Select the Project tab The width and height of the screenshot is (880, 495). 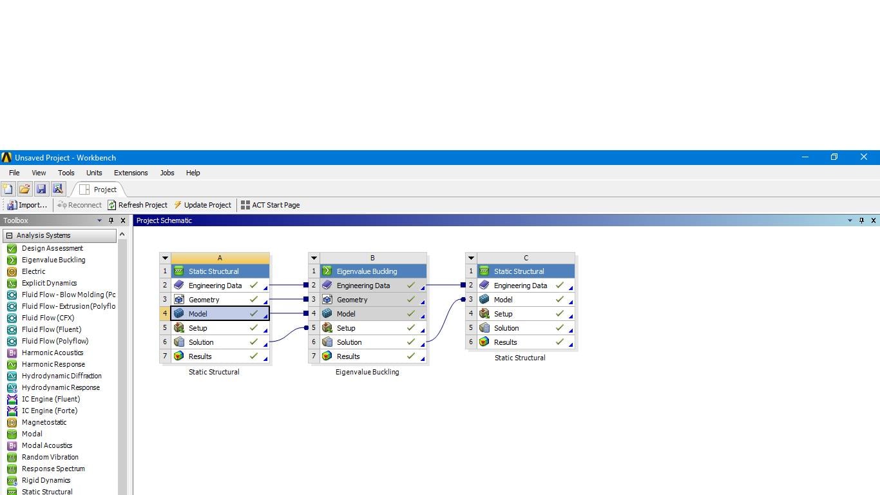pos(99,189)
